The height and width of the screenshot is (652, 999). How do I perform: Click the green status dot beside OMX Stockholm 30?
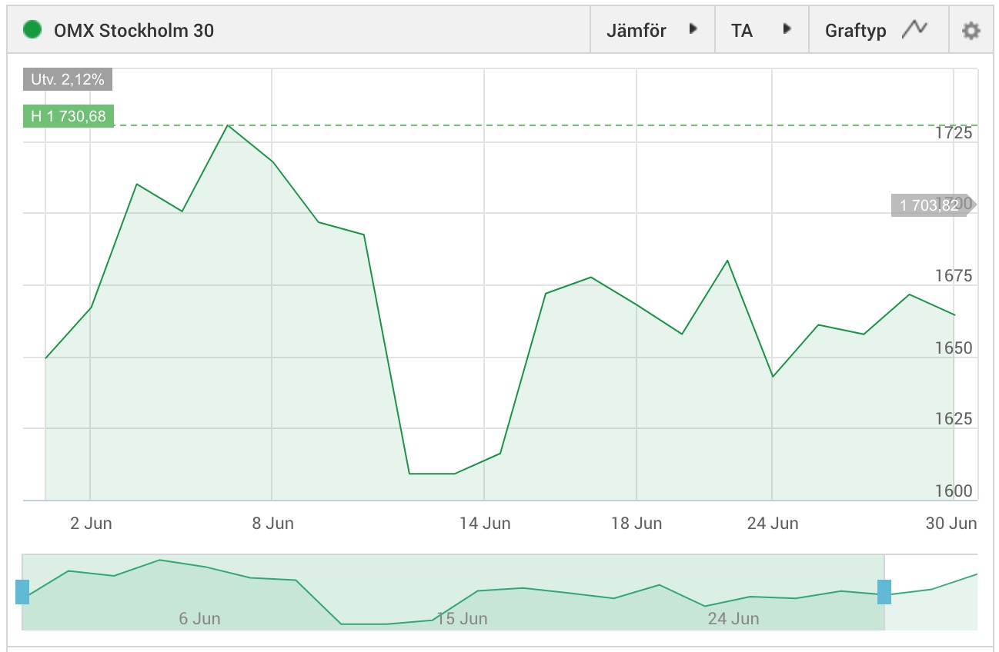coord(33,31)
